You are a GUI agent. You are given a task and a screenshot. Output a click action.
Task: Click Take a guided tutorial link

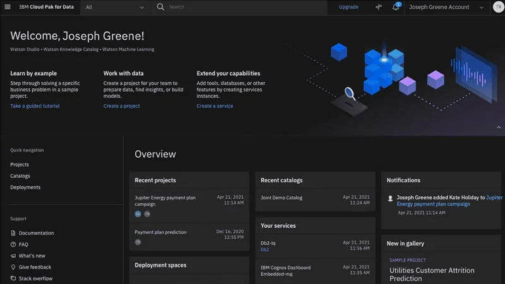point(35,106)
